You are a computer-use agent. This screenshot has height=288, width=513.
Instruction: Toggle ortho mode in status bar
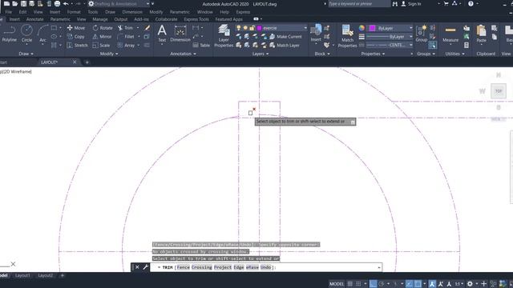click(373, 284)
